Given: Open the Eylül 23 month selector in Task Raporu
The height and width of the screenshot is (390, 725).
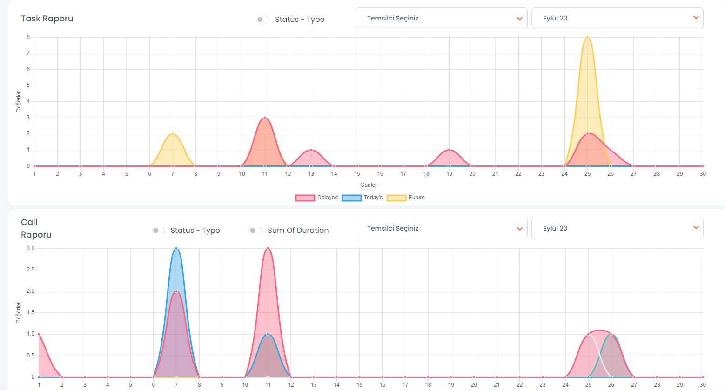Looking at the screenshot, I should tap(617, 18).
